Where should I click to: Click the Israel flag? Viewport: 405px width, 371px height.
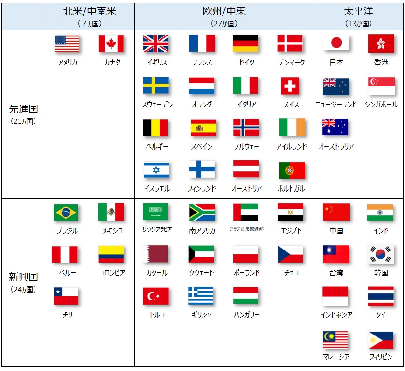156,170
